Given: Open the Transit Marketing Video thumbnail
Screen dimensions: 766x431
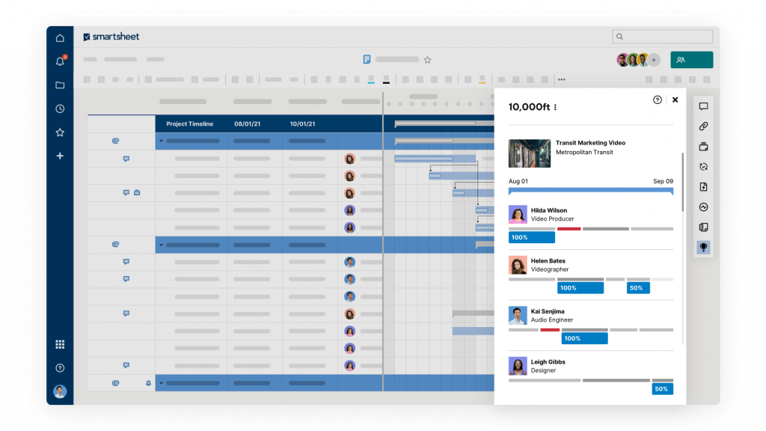Looking at the screenshot, I should 530,153.
